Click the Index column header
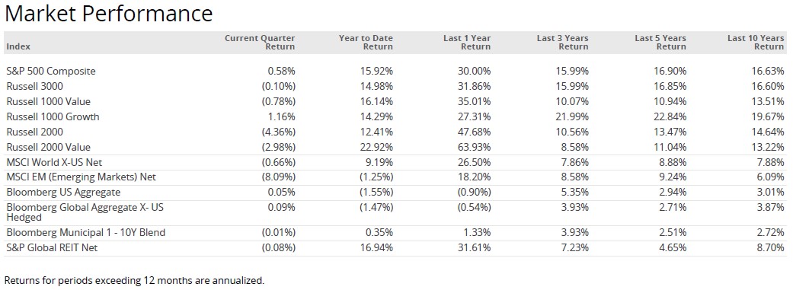The width and height of the screenshot is (793, 290). pyautogui.click(x=18, y=46)
